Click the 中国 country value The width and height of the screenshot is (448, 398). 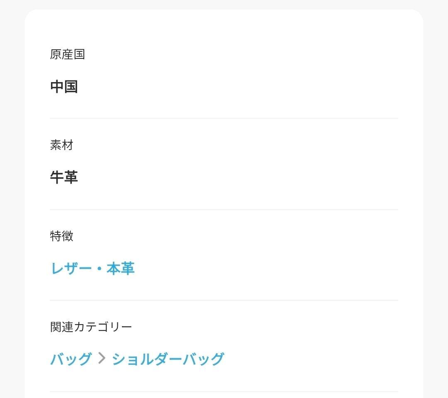[x=64, y=87]
